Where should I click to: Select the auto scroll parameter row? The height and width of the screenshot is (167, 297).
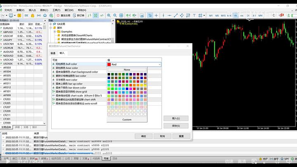(x=78, y=103)
